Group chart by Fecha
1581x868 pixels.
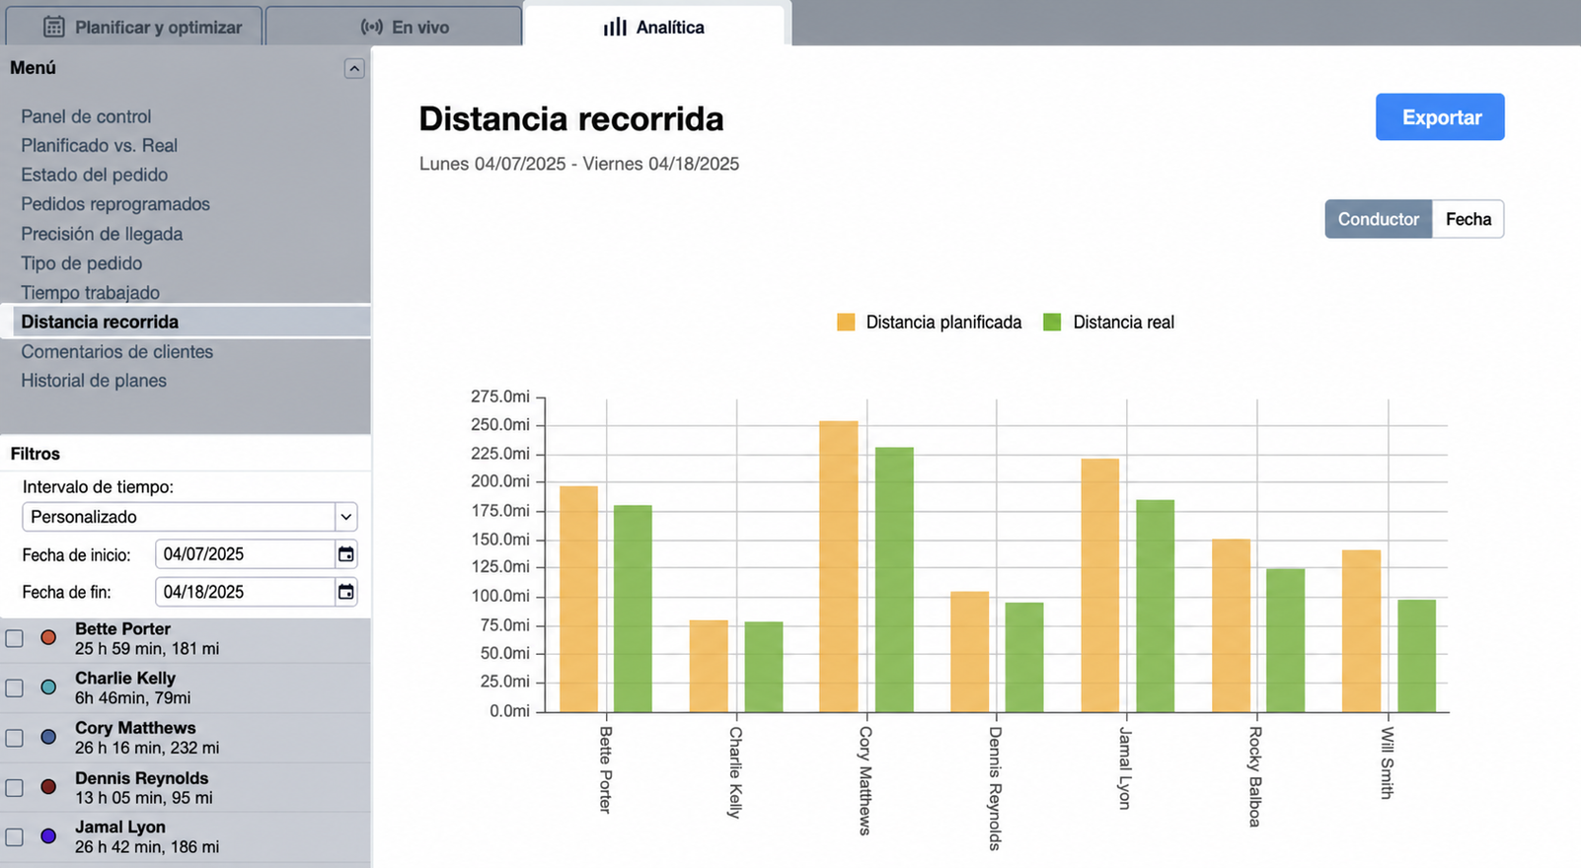point(1468,219)
